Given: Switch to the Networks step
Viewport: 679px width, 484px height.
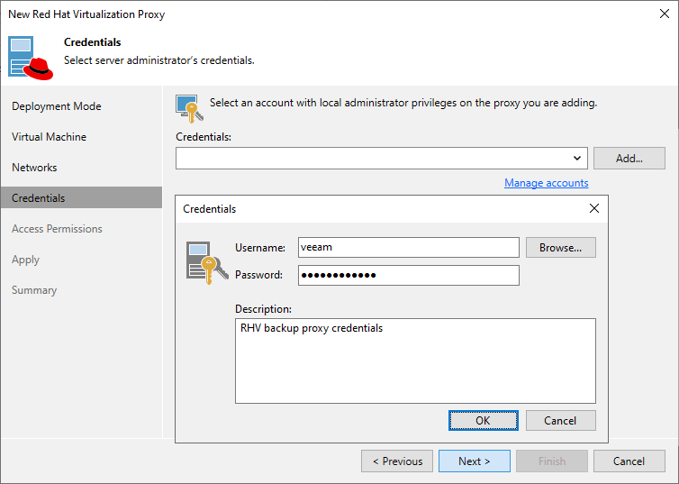Looking at the screenshot, I should (x=34, y=168).
